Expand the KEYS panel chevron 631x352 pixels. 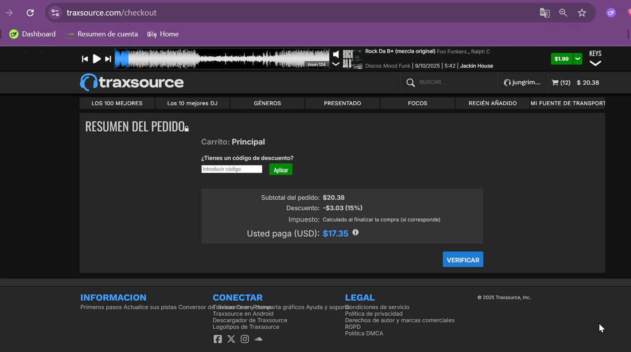[x=595, y=63]
